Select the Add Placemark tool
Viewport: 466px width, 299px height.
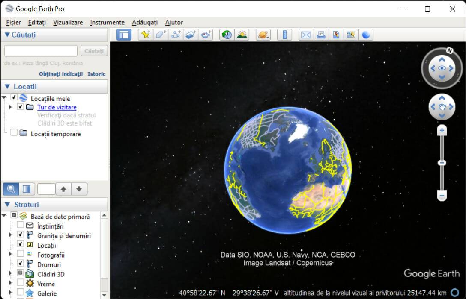(145, 35)
